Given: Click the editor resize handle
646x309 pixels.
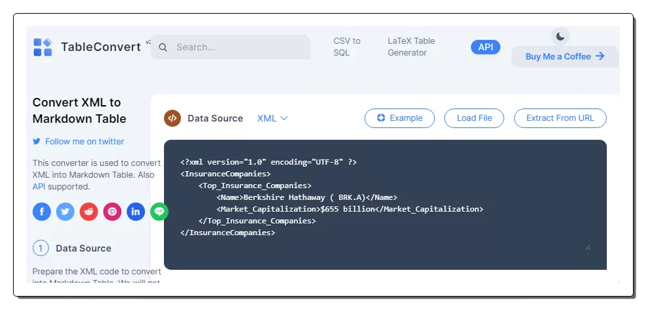Looking at the screenshot, I should [587, 247].
